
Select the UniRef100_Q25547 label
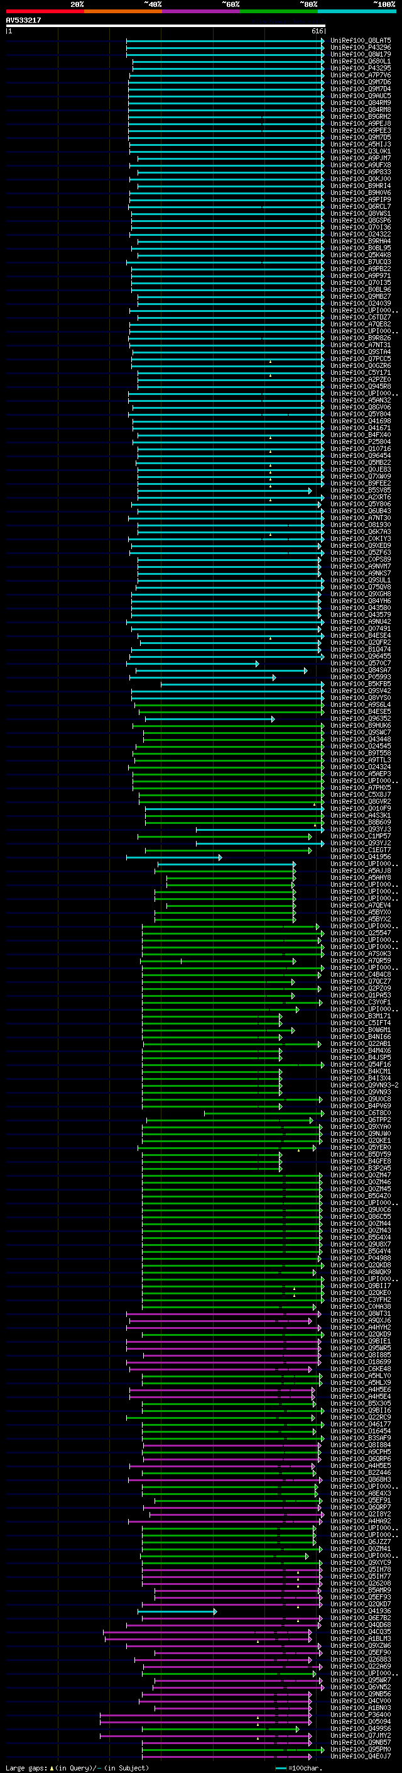coord(361,933)
